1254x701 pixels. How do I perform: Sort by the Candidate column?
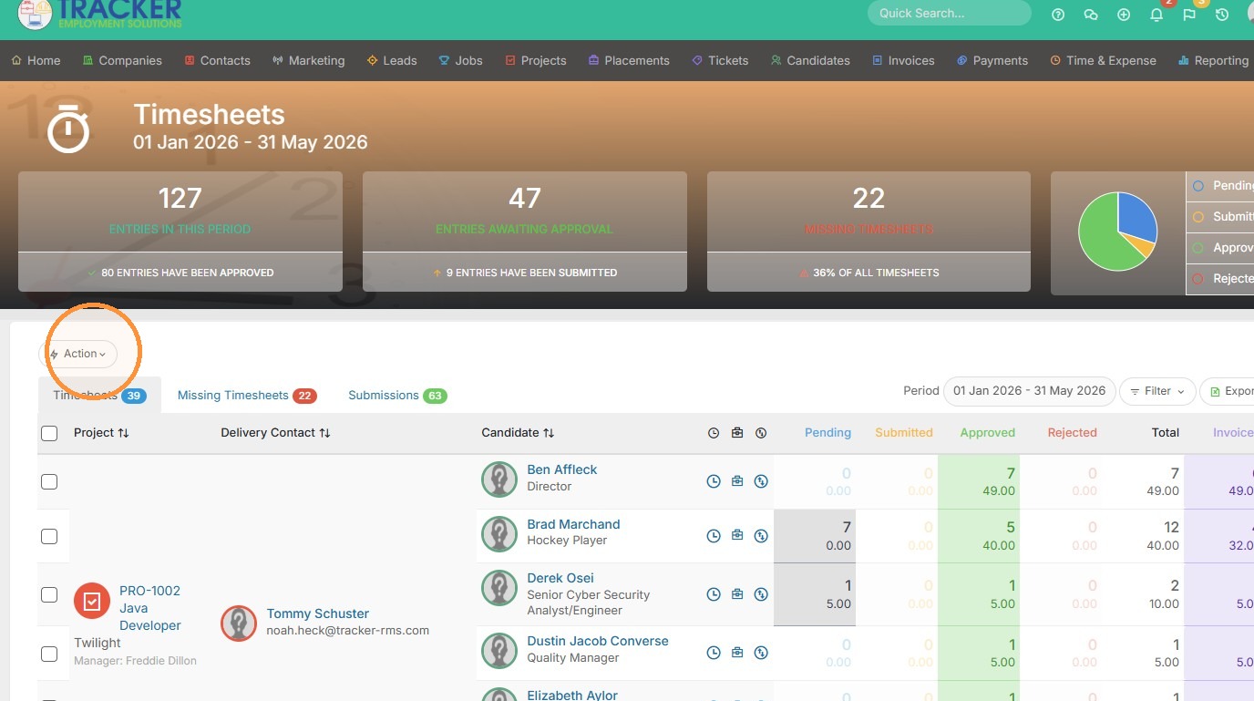point(518,433)
